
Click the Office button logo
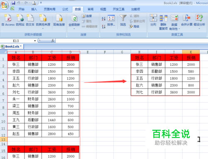pos(5,5)
